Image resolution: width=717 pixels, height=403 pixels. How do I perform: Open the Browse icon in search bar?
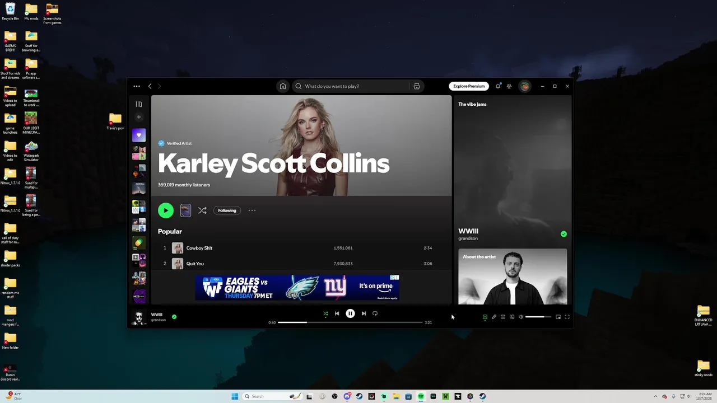417,86
